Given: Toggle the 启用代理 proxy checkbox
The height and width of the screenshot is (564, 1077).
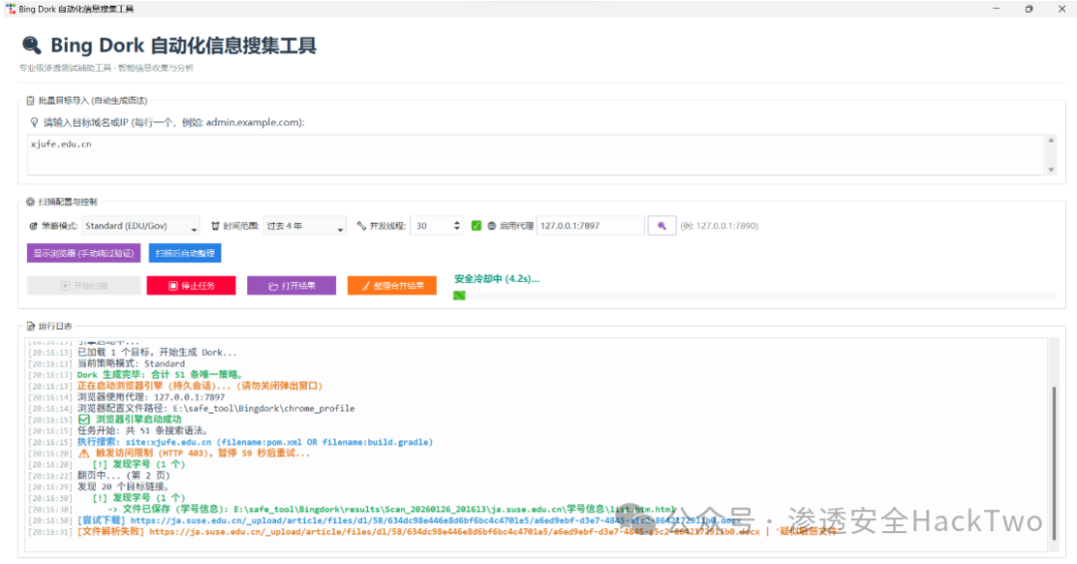Looking at the screenshot, I should pyautogui.click(x=476, y=226).
